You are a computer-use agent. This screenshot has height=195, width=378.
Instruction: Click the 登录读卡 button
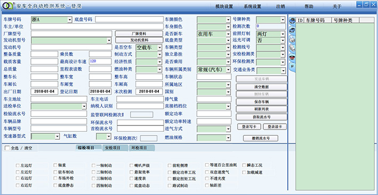pyautogui.click(x=275, y=126)
